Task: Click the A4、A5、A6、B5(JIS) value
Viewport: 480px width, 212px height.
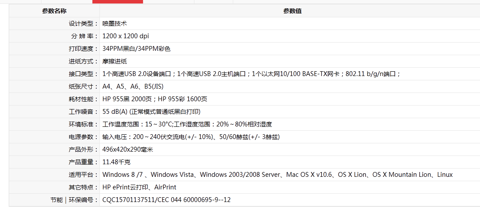Action: tap(133, 86)
